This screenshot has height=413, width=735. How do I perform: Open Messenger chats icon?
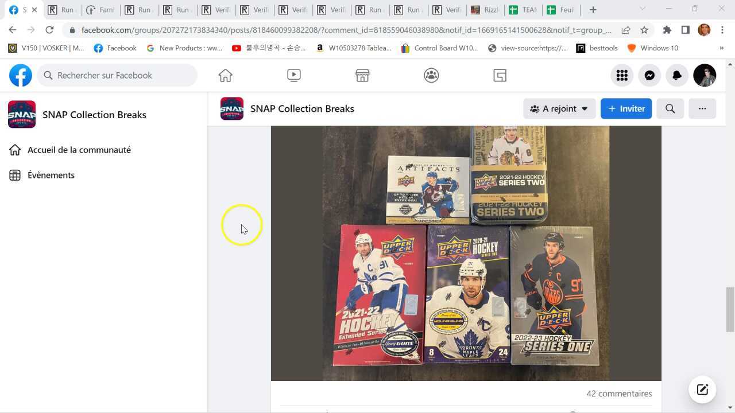(649, 75)
